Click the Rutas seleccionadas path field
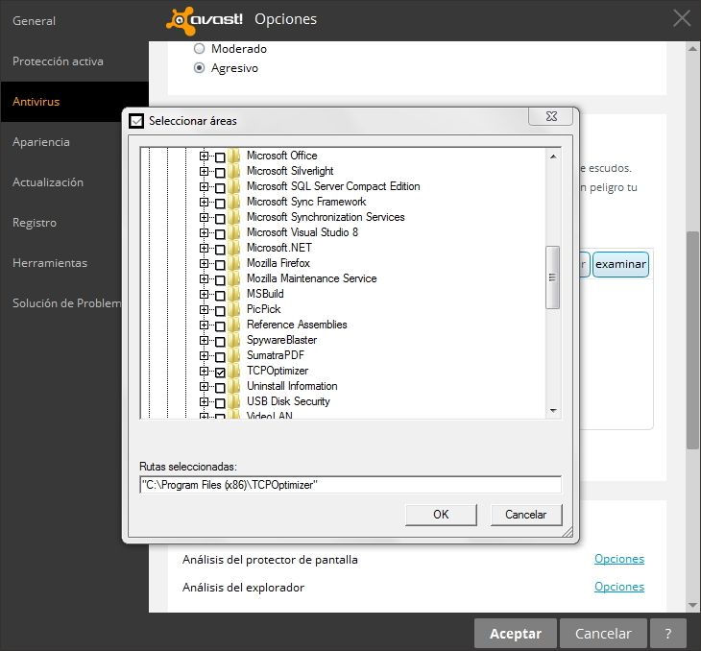 point(350,485)
